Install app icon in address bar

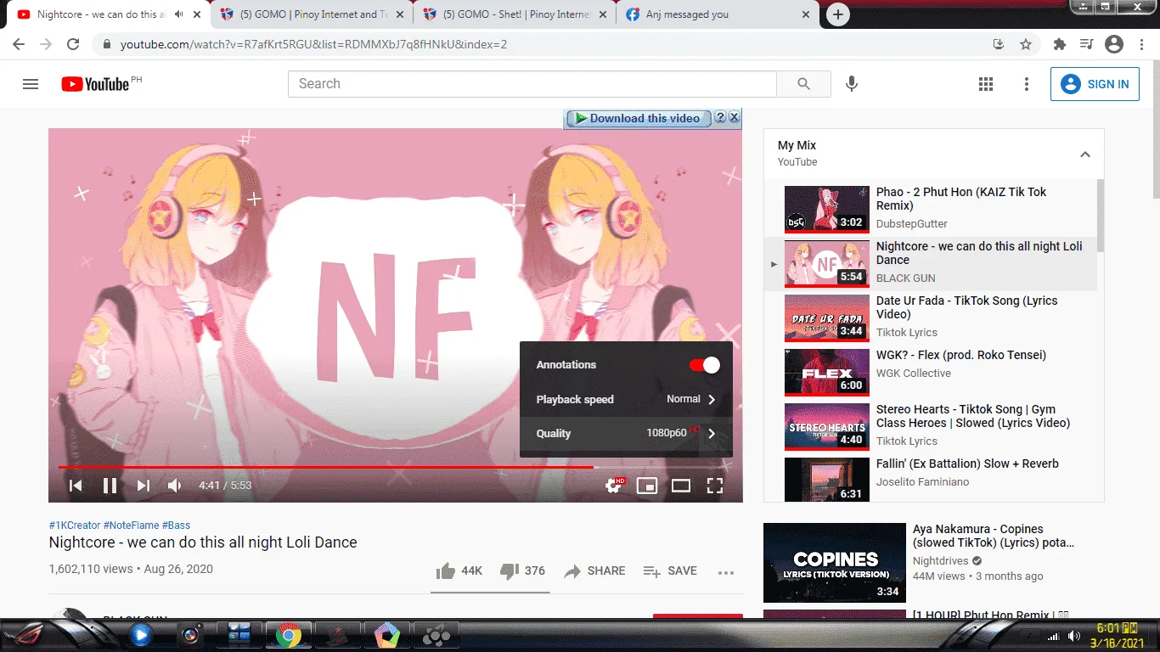point(999,44)
